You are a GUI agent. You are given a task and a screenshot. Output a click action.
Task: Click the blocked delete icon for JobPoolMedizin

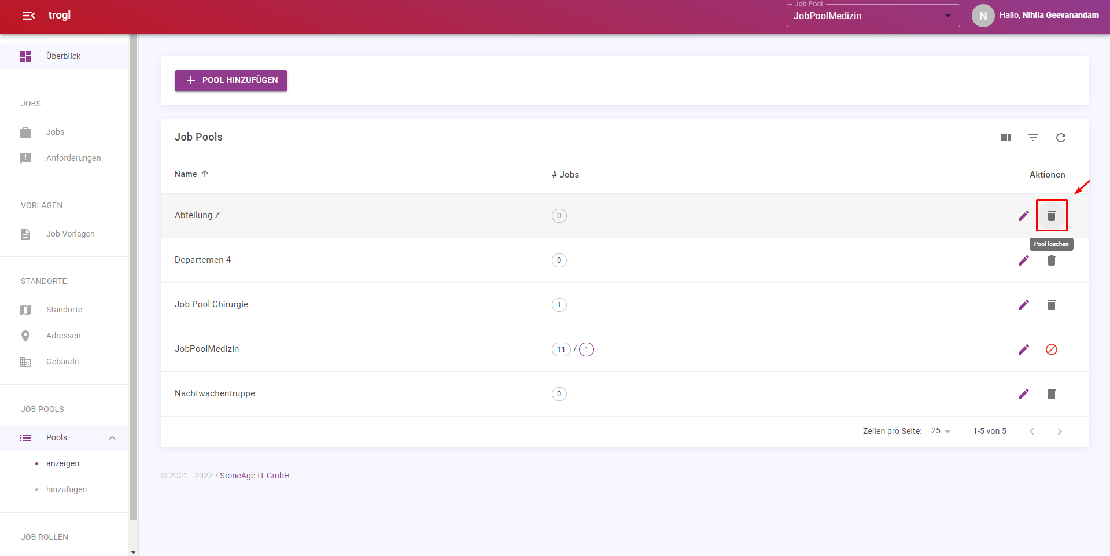[1052, 349]
